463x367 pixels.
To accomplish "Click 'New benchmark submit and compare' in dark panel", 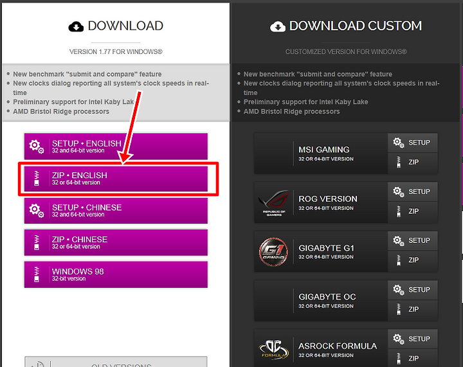I will pyautogui.click(x=318, y=74).
